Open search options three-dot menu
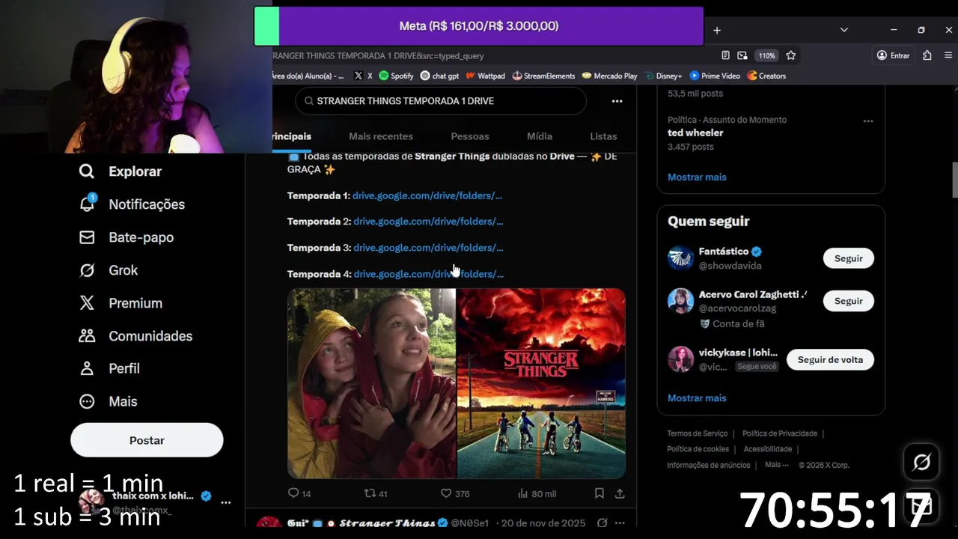Viewport: 958px width, 539px height. [617, 101]
